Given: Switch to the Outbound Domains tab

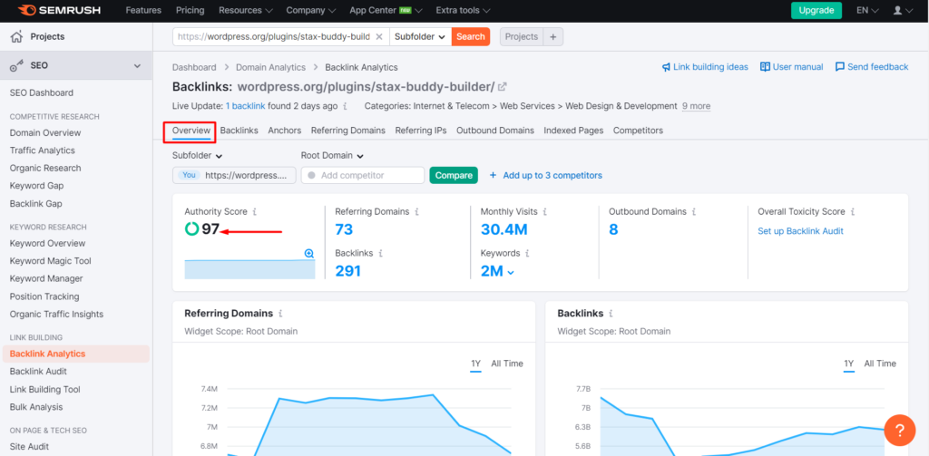Looking at the screenshot, I should tap(494, 131).
